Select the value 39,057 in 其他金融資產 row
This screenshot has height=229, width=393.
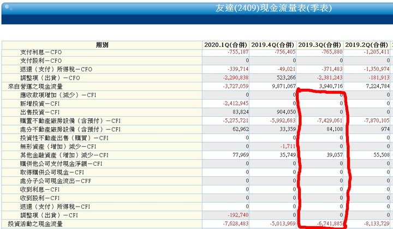(x=335, y=155)
